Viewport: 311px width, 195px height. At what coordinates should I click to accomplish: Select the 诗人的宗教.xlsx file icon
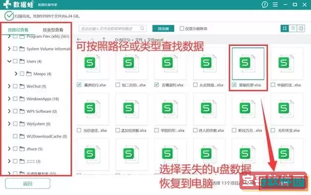(208, 108)
